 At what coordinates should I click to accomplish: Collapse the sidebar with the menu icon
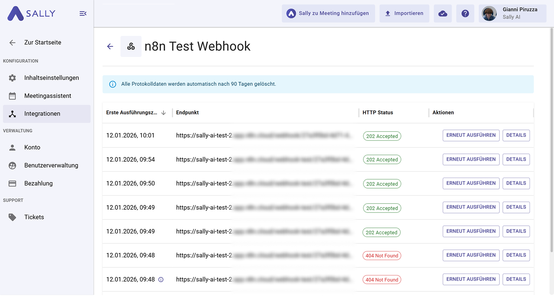point(83,13)
